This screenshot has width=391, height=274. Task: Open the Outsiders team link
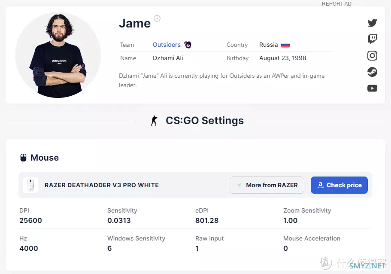[167, 45]
